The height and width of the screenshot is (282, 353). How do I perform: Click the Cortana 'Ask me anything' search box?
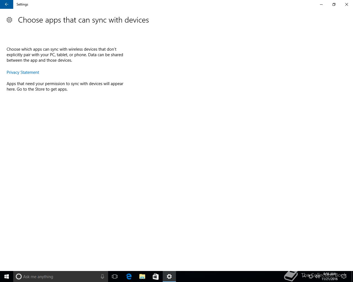61,276
